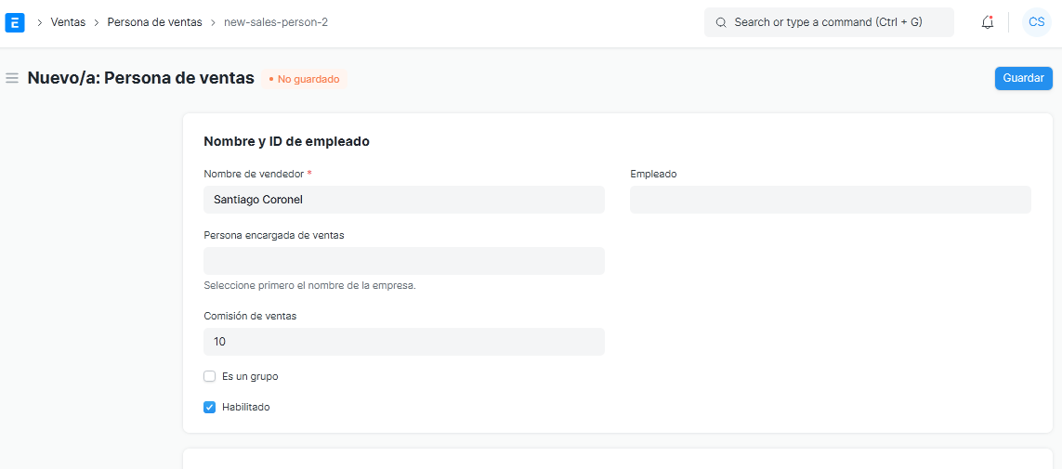Click the 'Nombre y ID de empleado' section heading

(x=286, y=141)
